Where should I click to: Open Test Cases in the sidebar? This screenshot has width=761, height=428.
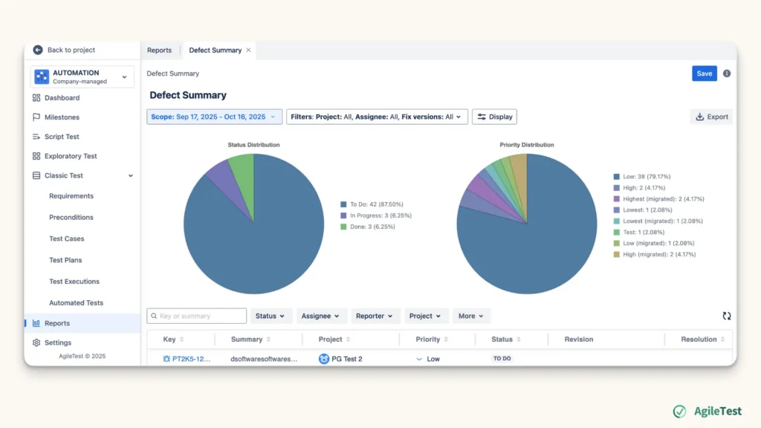pos(66,239)
